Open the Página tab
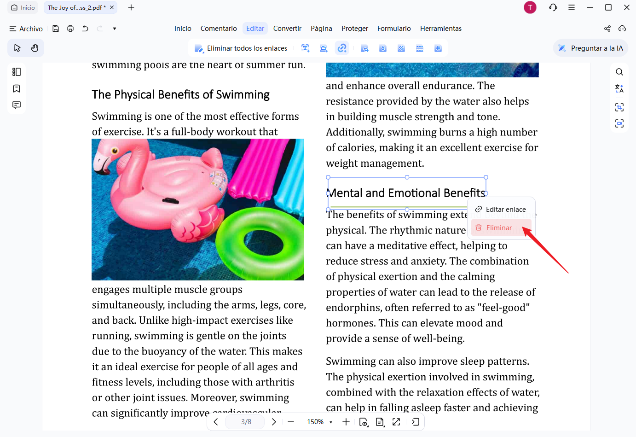Viewport: 636px width, 437px height. pyautogui.click(x=321, y=29)
